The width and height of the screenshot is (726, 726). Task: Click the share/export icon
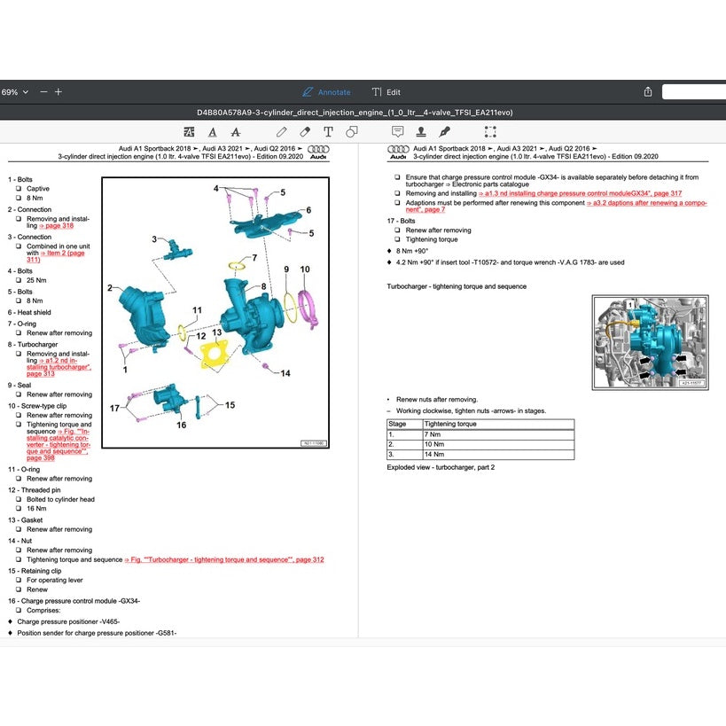point(648,92)
